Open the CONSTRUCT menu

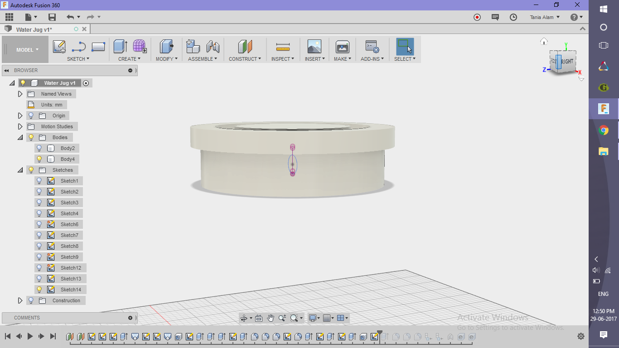pyautogui.click(x=245, y=59)
